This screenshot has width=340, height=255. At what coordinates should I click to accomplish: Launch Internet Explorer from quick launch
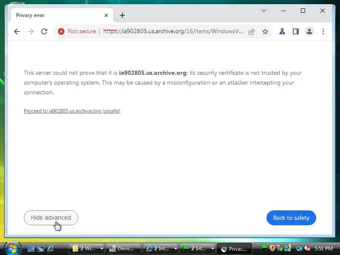pos(51,249)
